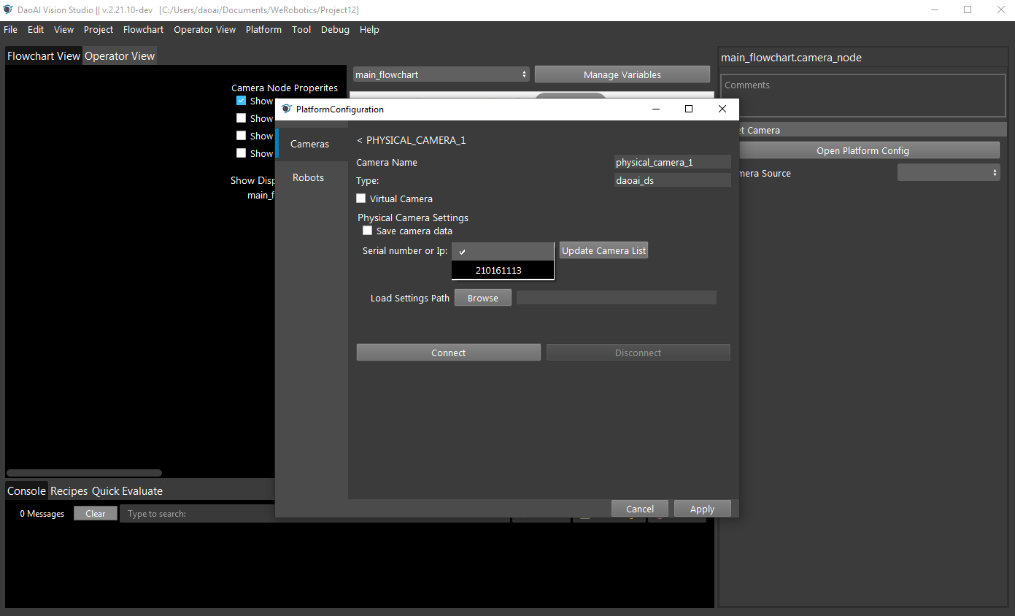
Task: Click the DaoAI Vision Studio title bar logo
Action: (x=8, y=9)
